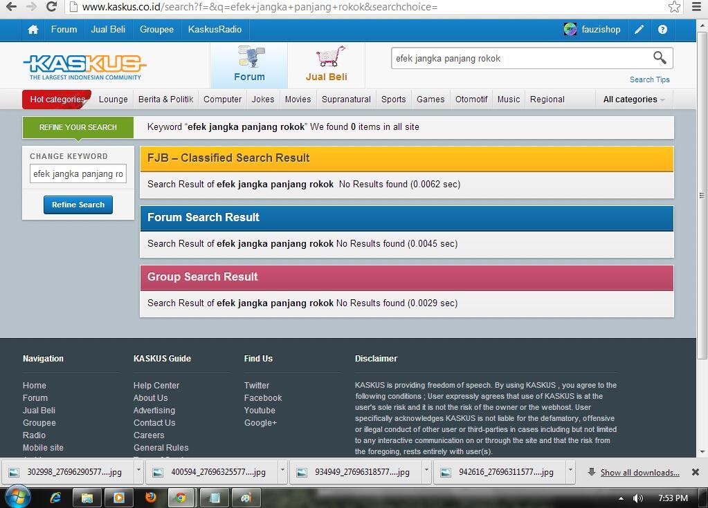Click the KASKUS logo
This screenshot has height=508, width=708.
pyautogui.click(x=85, y=67)
